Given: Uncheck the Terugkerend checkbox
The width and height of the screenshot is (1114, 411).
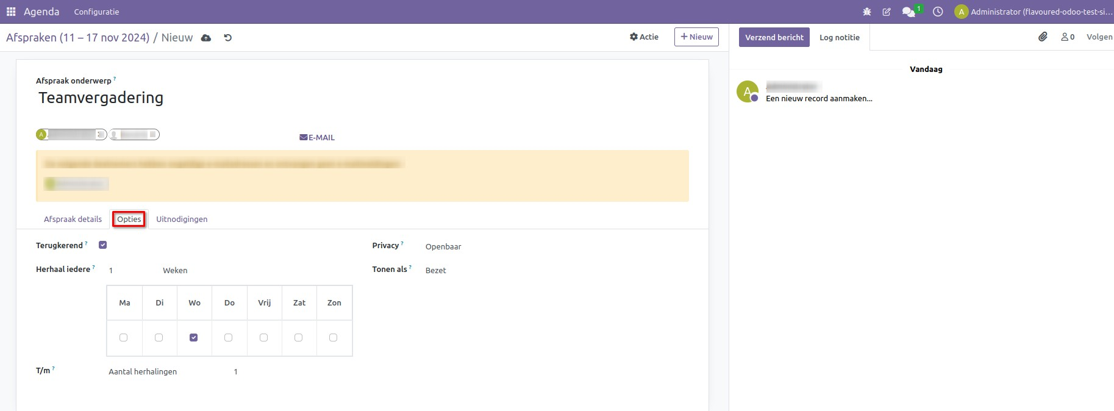Looking at the screenshot, I should [102, 245].
